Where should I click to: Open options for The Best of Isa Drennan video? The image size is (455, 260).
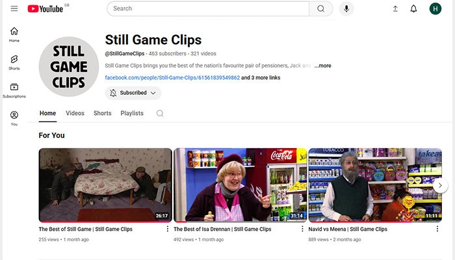pos(302,229)
